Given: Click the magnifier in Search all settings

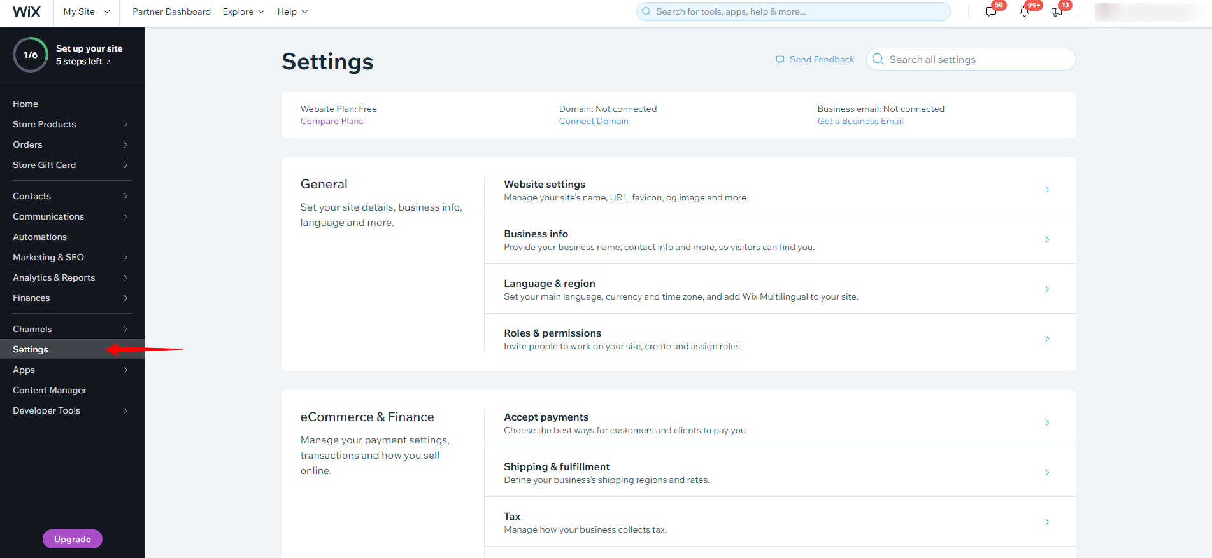Looking at the screenshot, I should click(878, 59).
